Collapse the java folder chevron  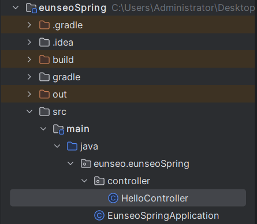tap(57, 146)
